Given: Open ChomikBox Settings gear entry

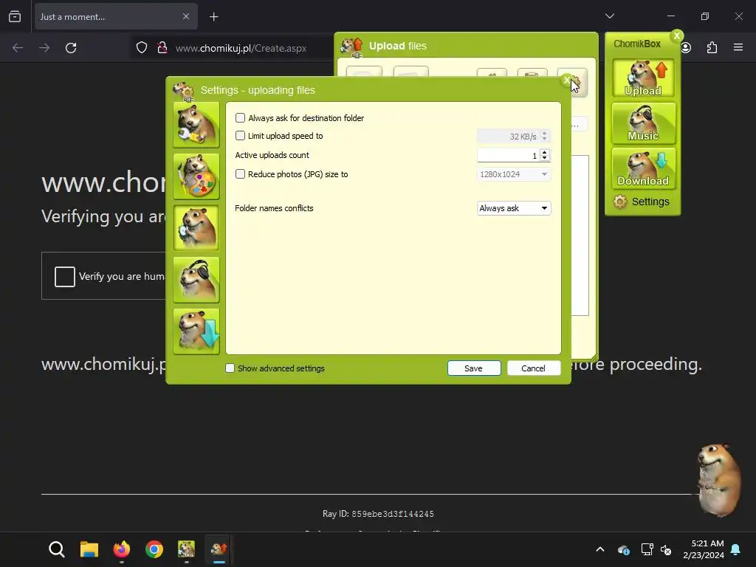Looking at the screenshot, I should (x=642, y=202).
